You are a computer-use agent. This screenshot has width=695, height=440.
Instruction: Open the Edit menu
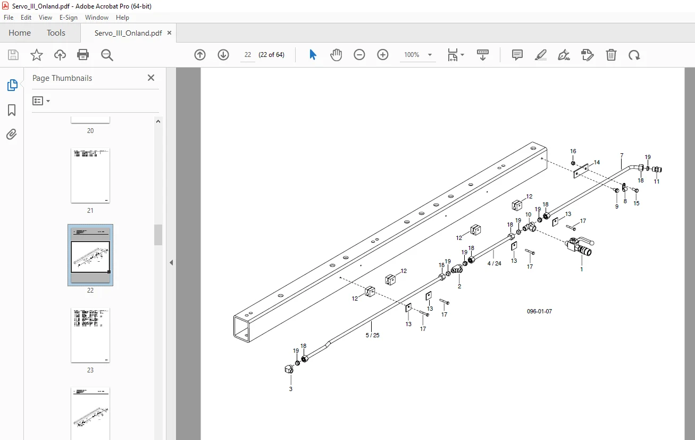click(x=26, y=18)
